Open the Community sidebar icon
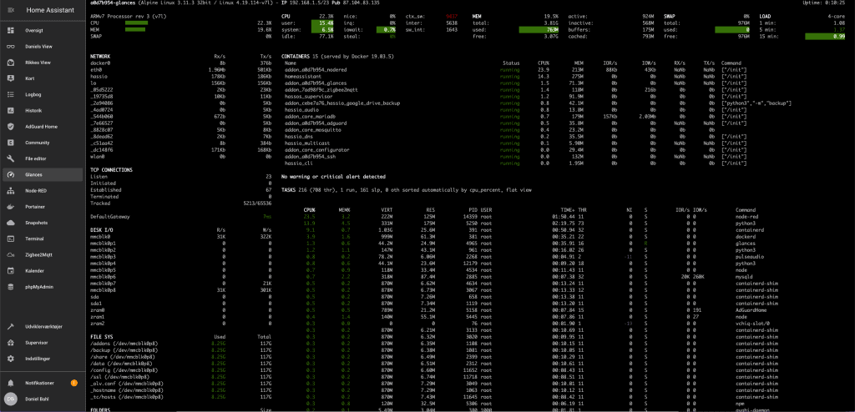The image size is (855, 412). [10, 143]
